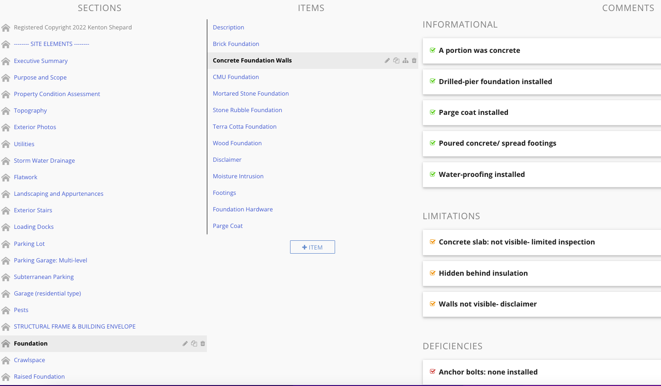This screenshot has height=386, width=661.
Task: Toggle checkbox for Anchor bolts: none installed
Action: (x=432, y=372)
